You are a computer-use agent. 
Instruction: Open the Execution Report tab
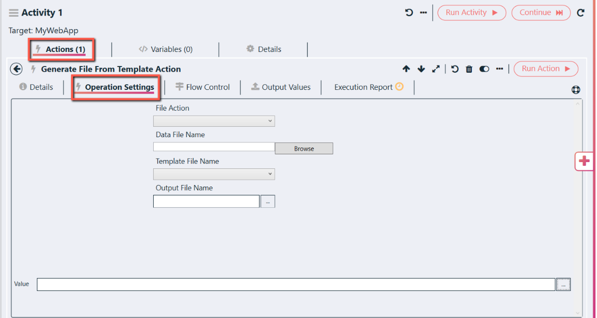(369, 87)
